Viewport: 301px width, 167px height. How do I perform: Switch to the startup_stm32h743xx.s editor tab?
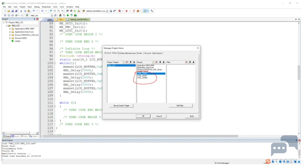coord(79,19)
